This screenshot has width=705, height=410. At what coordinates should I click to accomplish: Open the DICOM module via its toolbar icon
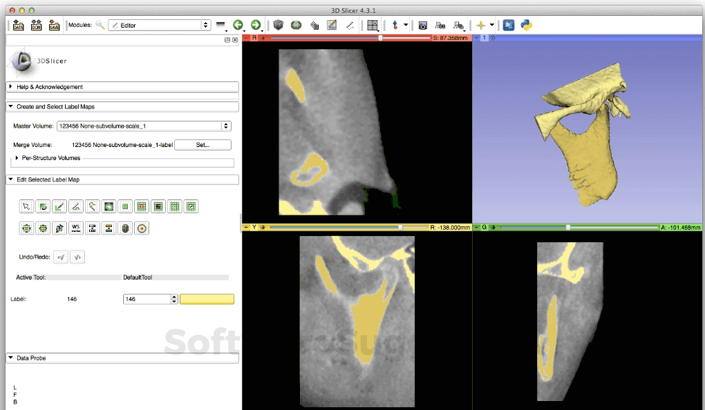(x=36, y=25)
